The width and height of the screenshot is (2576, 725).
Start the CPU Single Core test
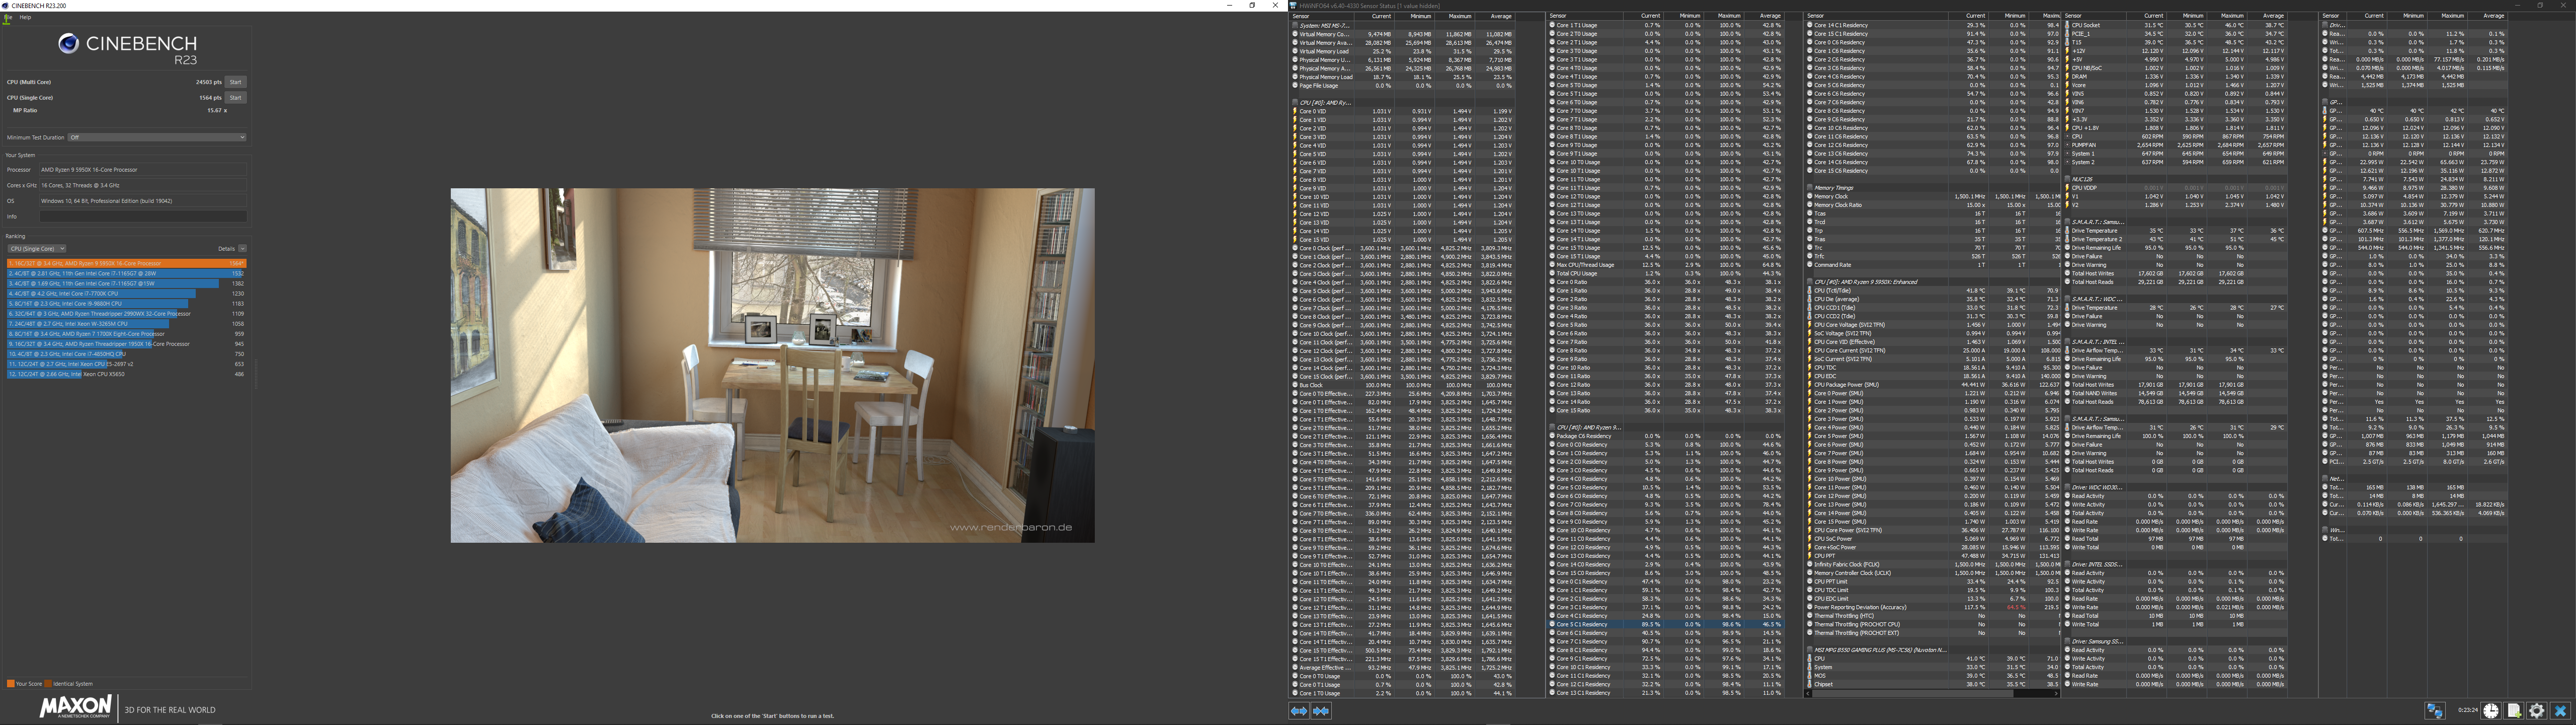(x=235, y=98)
